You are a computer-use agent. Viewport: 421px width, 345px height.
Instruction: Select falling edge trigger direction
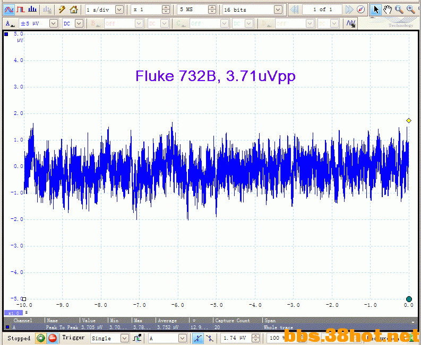click(210, 338)
